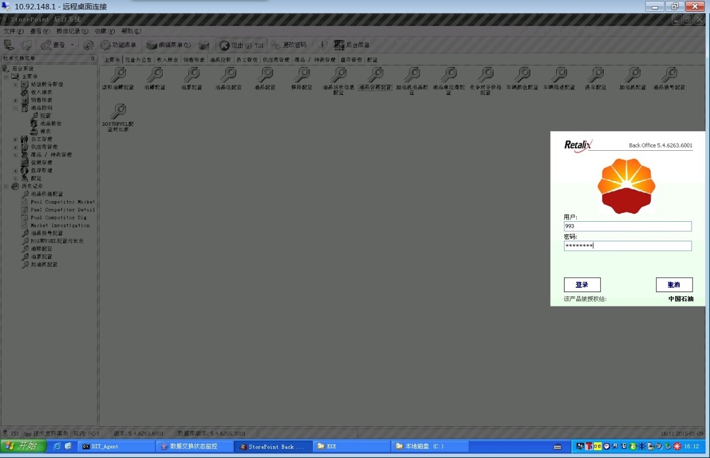Open the 文件 menu
This screenshot has height=458, width=710.
click(13, 31)
